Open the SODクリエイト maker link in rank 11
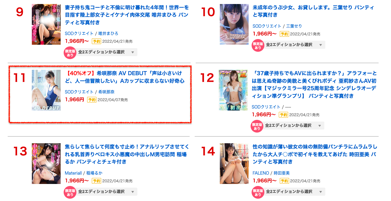 pos(79,92)
